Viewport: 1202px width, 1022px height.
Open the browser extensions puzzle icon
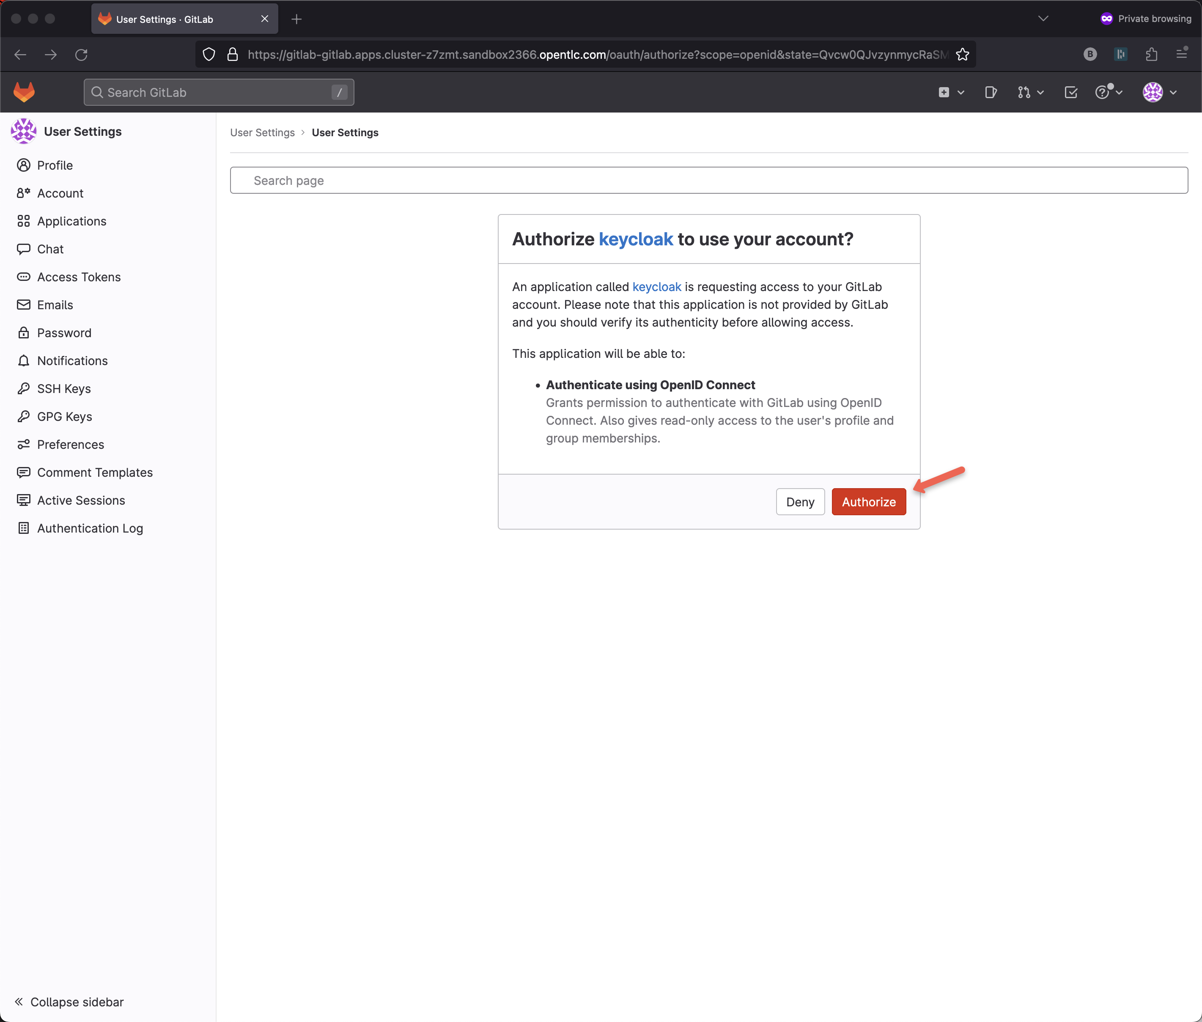click(1151, 55)
